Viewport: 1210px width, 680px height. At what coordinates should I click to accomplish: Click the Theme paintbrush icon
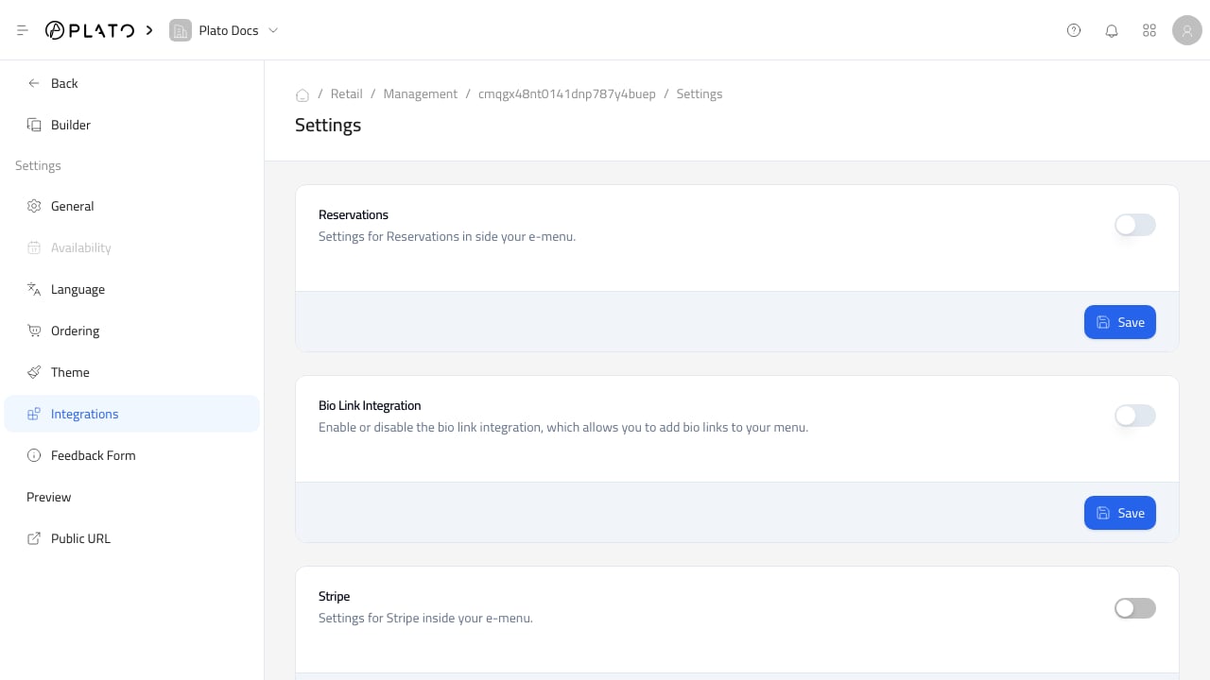[x=34, y=372]
